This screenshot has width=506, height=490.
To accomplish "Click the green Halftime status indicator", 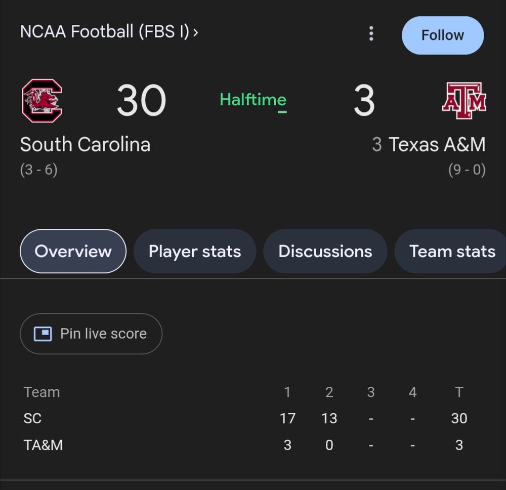I will 252,100.
